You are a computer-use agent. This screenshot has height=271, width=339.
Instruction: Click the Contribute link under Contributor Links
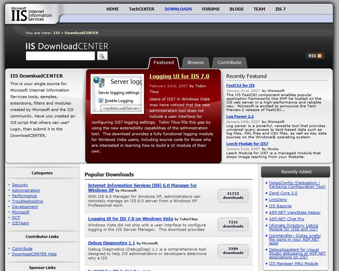pyautogui.click(x=22, y=248)
